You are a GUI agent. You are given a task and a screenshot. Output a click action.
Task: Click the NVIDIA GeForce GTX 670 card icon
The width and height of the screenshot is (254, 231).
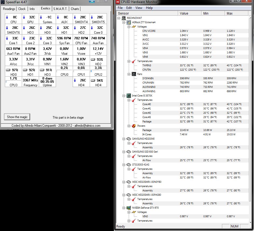tap(129, 208)
